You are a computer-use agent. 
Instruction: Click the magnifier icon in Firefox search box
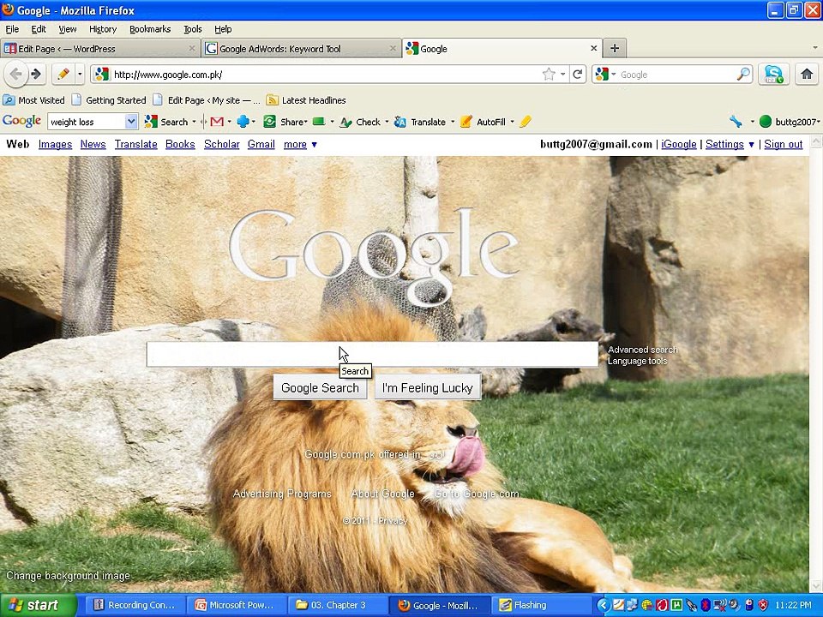point(744,75)
